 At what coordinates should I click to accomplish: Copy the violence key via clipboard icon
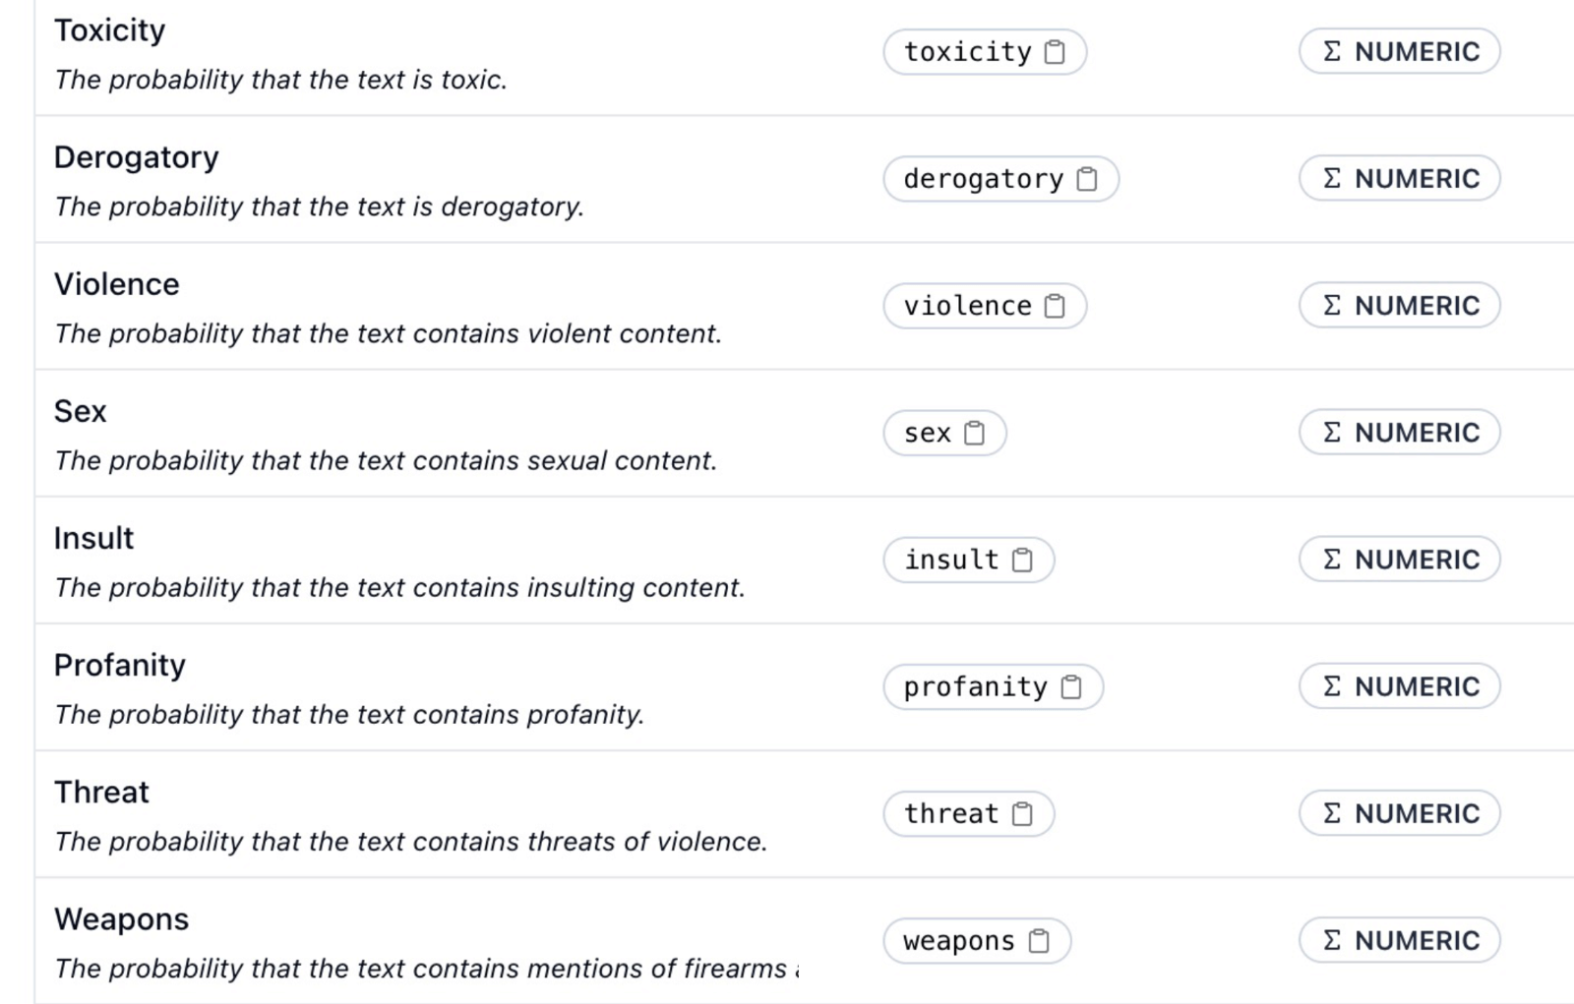point(1055,306)
